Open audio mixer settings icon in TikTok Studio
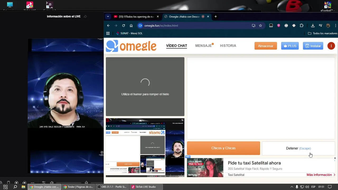Image resolution: width=338 pixels, height=190 pixels. [44, 183]
